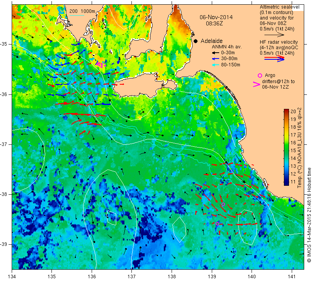Click the date label 06-Nov-2014
The height and width of the screenshot is (281, 312).
tap(216, 17)
